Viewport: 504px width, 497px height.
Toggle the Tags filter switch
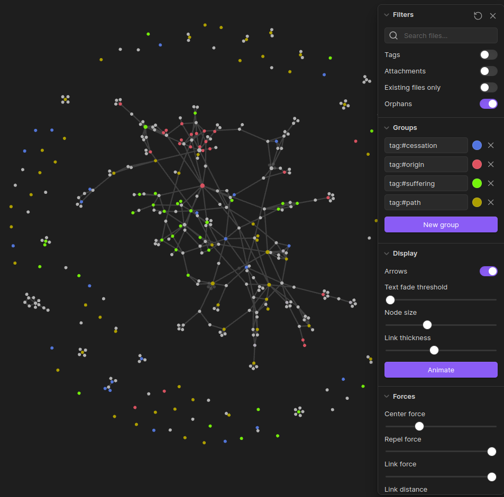click(x=488, y=55)
